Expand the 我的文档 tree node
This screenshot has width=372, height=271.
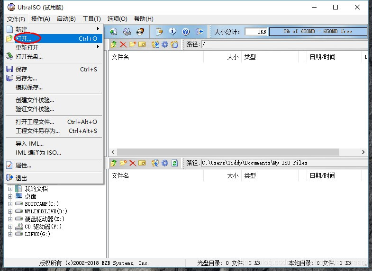(10, 189)
